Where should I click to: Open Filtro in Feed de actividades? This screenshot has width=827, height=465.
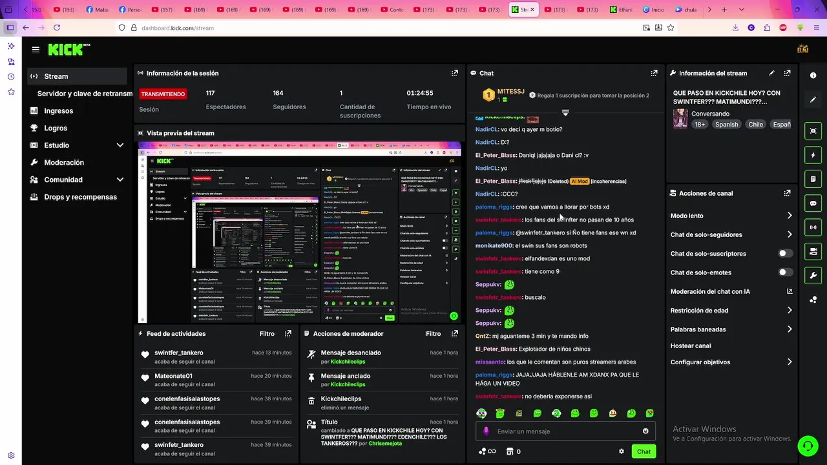click(x=267, y=334)
